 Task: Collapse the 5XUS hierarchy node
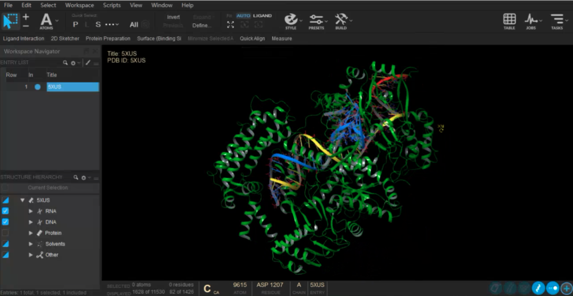(23, 200)
